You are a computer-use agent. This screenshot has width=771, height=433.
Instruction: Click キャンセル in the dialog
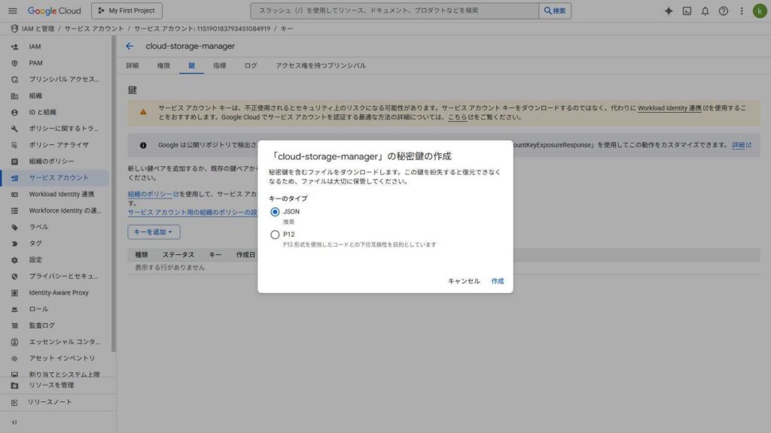point(464,281)
